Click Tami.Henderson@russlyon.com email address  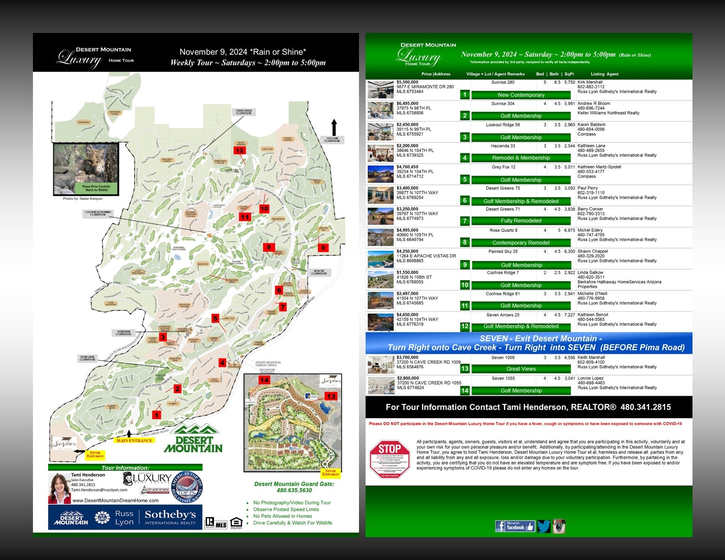pyautogui.click(x=99, y=490)
